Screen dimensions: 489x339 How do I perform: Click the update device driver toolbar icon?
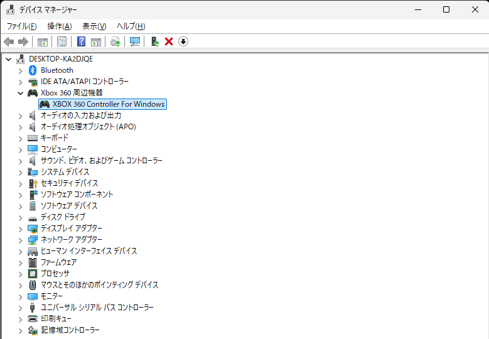115,41
